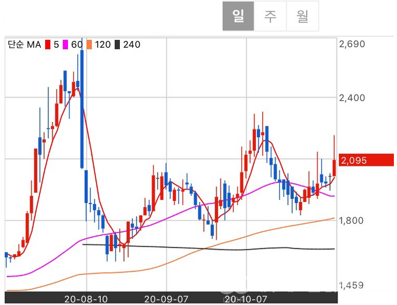Click the right end of the orange 120 MA line
The height and width of the screenshot is (305, 397).
click(334, 218)
